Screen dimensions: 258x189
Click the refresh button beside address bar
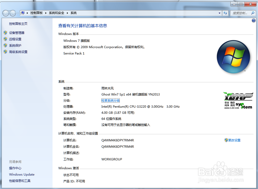point(225,13)
